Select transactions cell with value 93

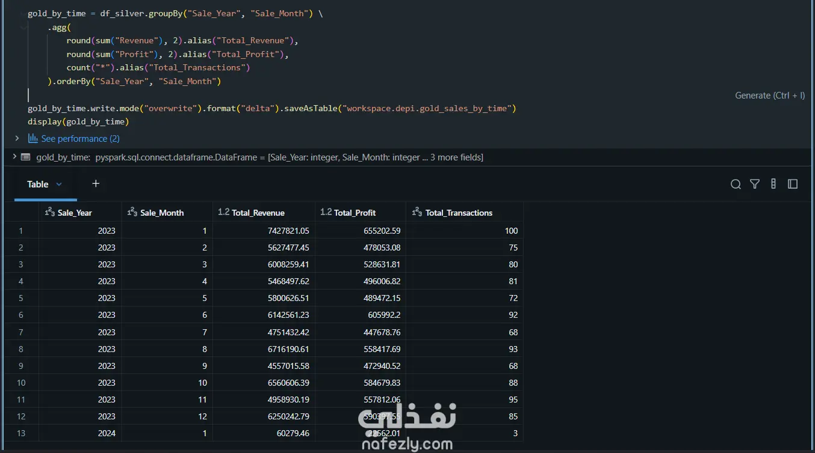point(465,349)
